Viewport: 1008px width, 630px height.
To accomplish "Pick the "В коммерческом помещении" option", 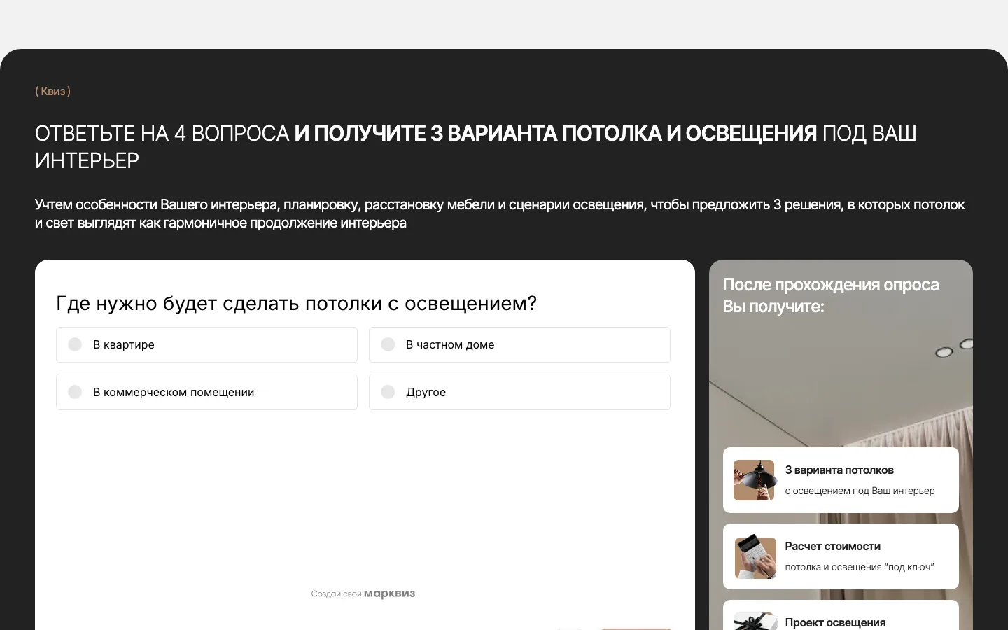I will [206, 392].
